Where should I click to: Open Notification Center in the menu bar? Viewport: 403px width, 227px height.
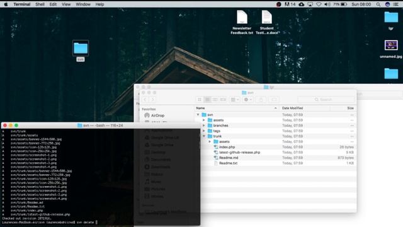pos(396,4)
